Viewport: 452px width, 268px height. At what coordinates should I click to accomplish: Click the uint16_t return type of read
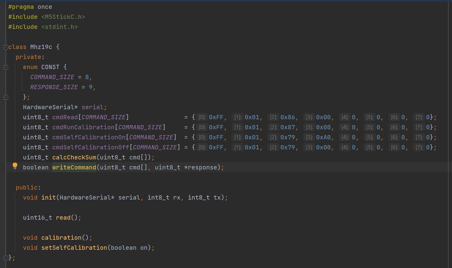37,218
